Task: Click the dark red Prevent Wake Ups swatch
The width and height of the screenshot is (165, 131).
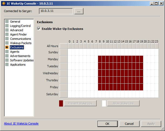Action: [x=61, y=103]
